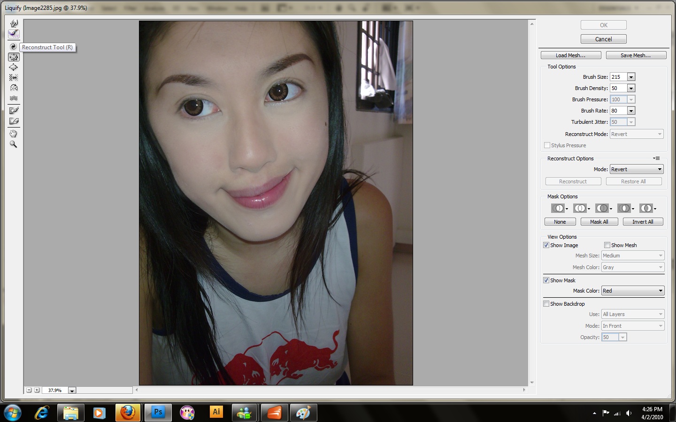
Task: Select the Freeze Mask tool
Action: [x=14, y=111]
